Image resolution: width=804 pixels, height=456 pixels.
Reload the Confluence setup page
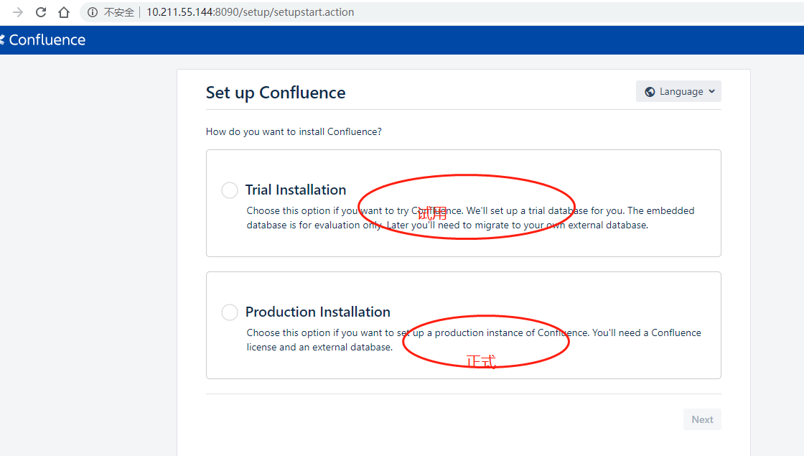(x=41, y=12)
